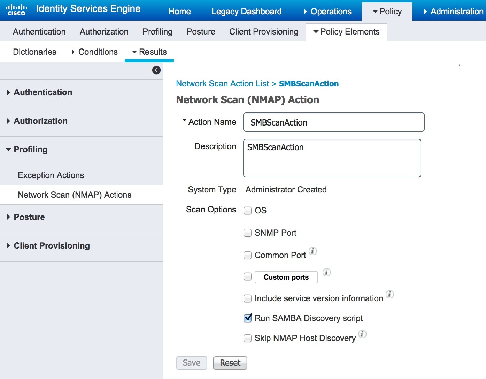The height and width of the screenshot is (379, 486).
Task: Enable the Custom ports checkbox
Action: 248,277
